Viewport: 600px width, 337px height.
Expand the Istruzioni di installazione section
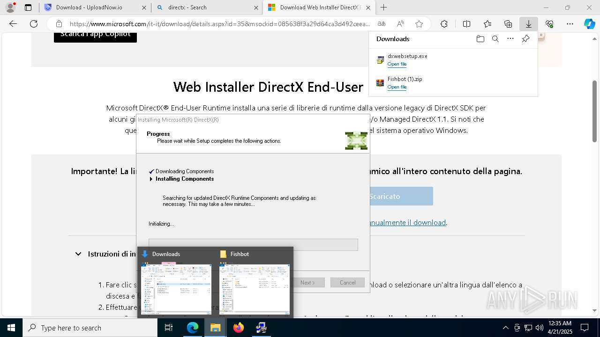[78, 254]
